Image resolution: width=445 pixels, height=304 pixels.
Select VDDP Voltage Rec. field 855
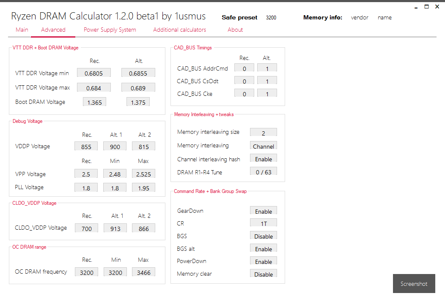[x=86, y=146]
